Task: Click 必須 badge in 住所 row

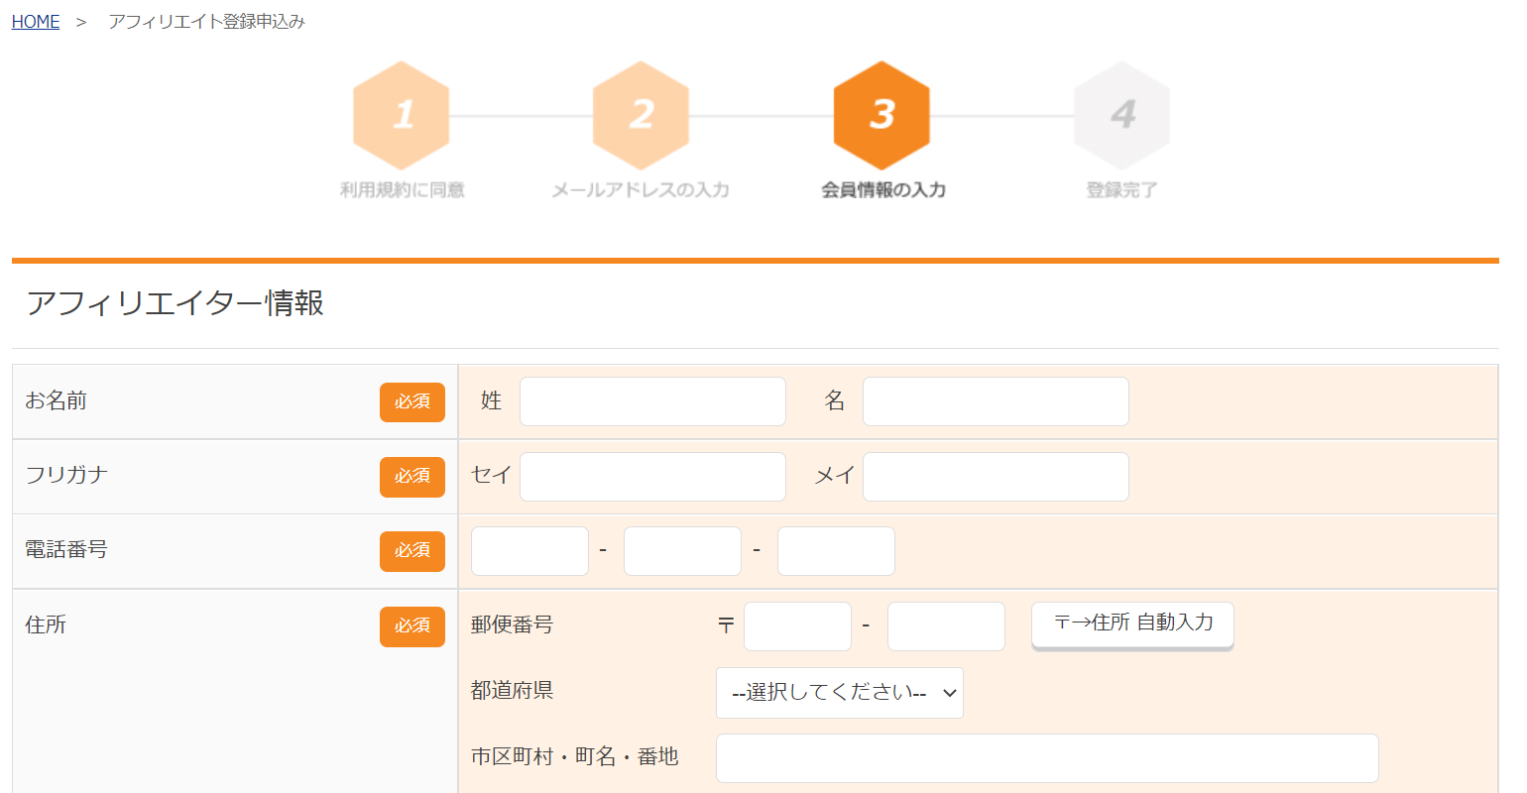Action: (x=412, y=626)
